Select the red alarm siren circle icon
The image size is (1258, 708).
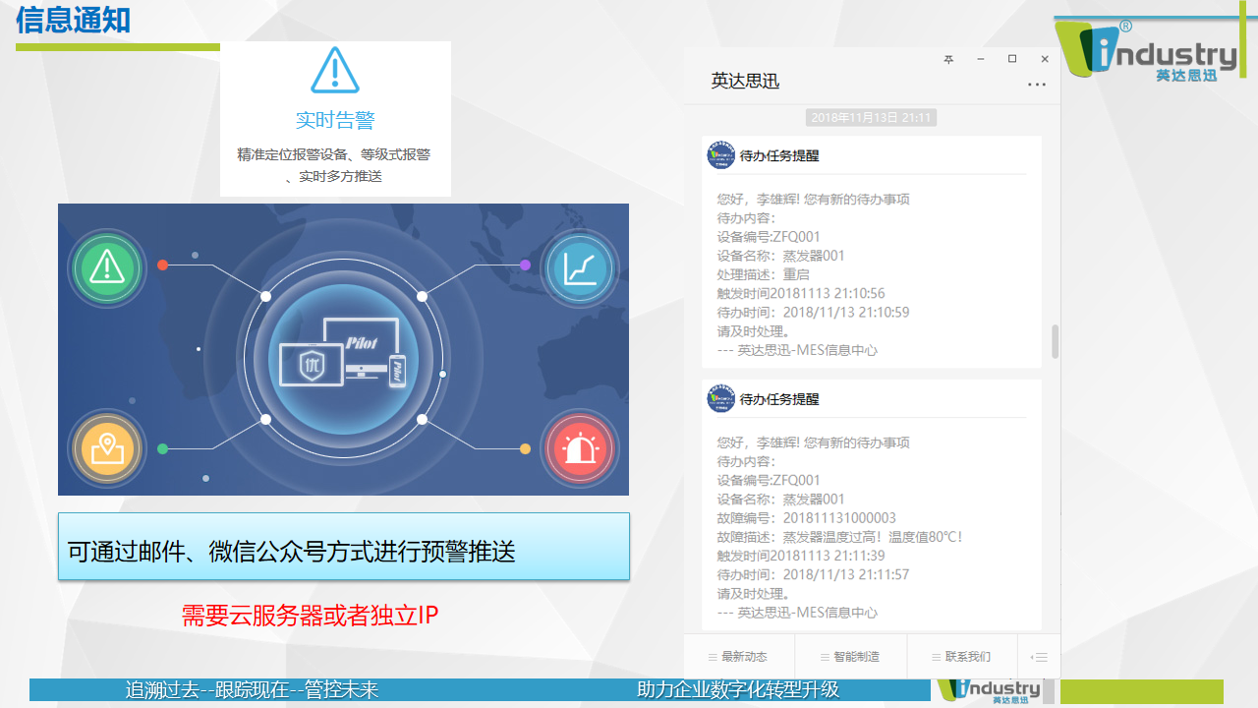click(580, 447)
